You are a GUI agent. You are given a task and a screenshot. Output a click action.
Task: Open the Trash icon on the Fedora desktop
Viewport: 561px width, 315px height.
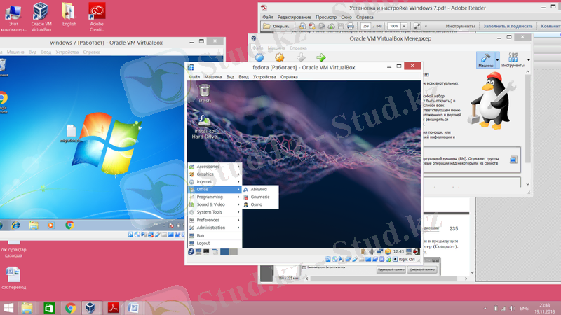[204, 92]
